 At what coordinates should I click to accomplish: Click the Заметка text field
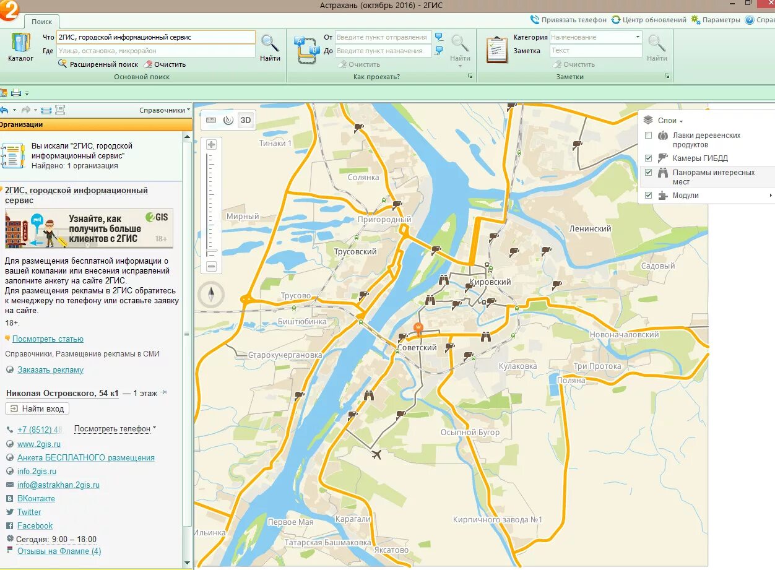[595, 51]
